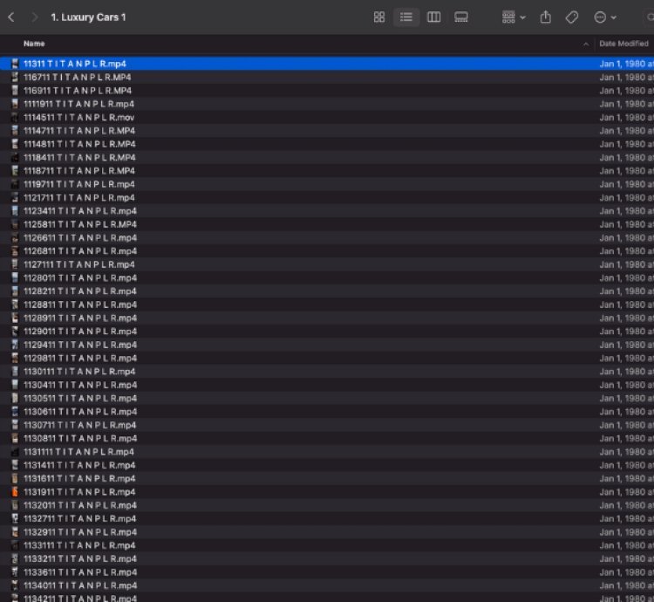Image resolution: width=654 pixels, height=602 pixels.
Task: Toggle sort order chevron in Name column
Action: point(585,44)
